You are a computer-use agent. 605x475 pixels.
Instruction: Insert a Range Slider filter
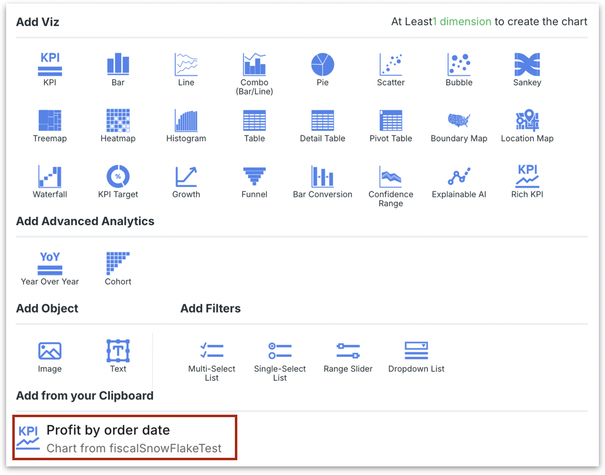(x=348, y=351)
